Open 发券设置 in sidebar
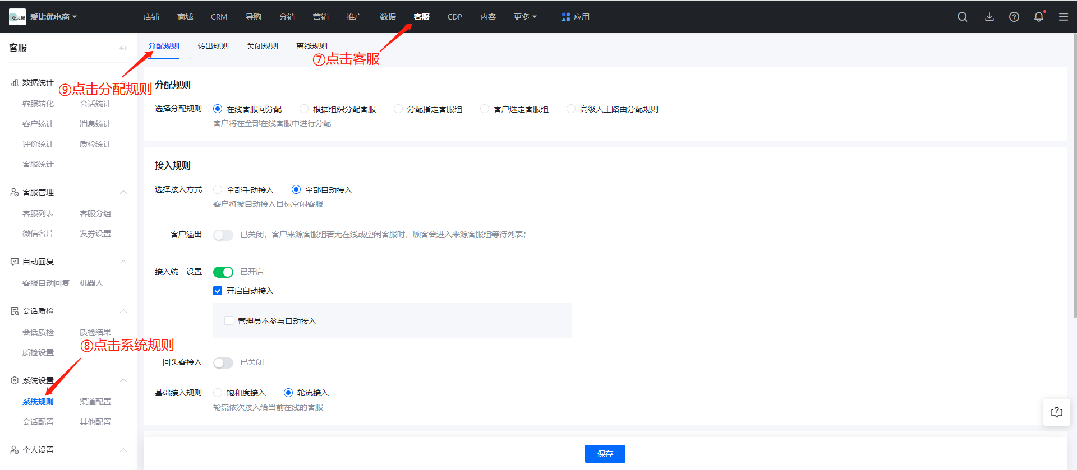Screen dimensions: 1077x470 point(95,234)
